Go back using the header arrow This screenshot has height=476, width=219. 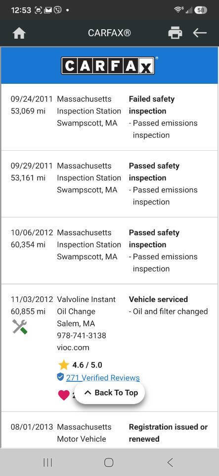click(x=200, y=33)
